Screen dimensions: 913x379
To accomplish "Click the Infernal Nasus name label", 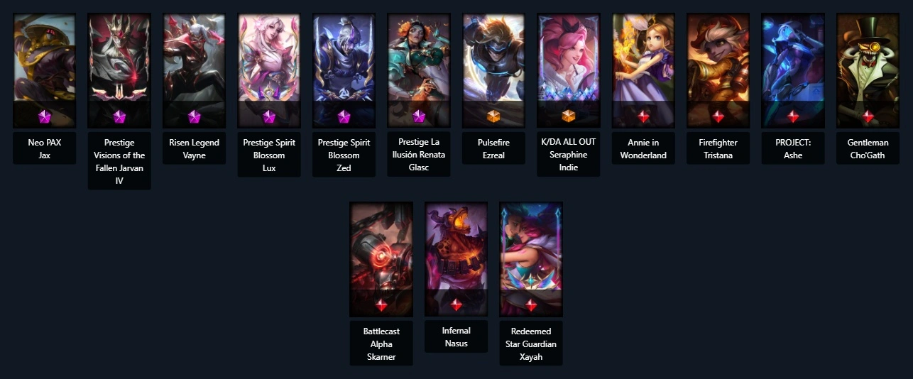I will pyautogui.click(x=456, y=336).
